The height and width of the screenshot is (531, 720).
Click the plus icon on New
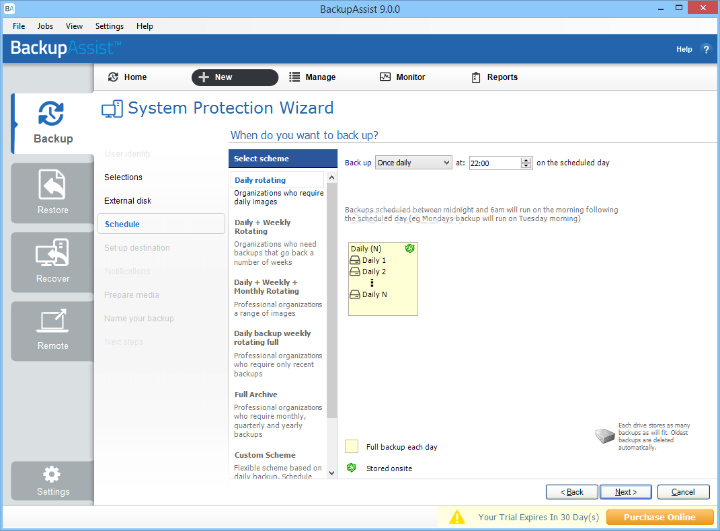[204, 77]
